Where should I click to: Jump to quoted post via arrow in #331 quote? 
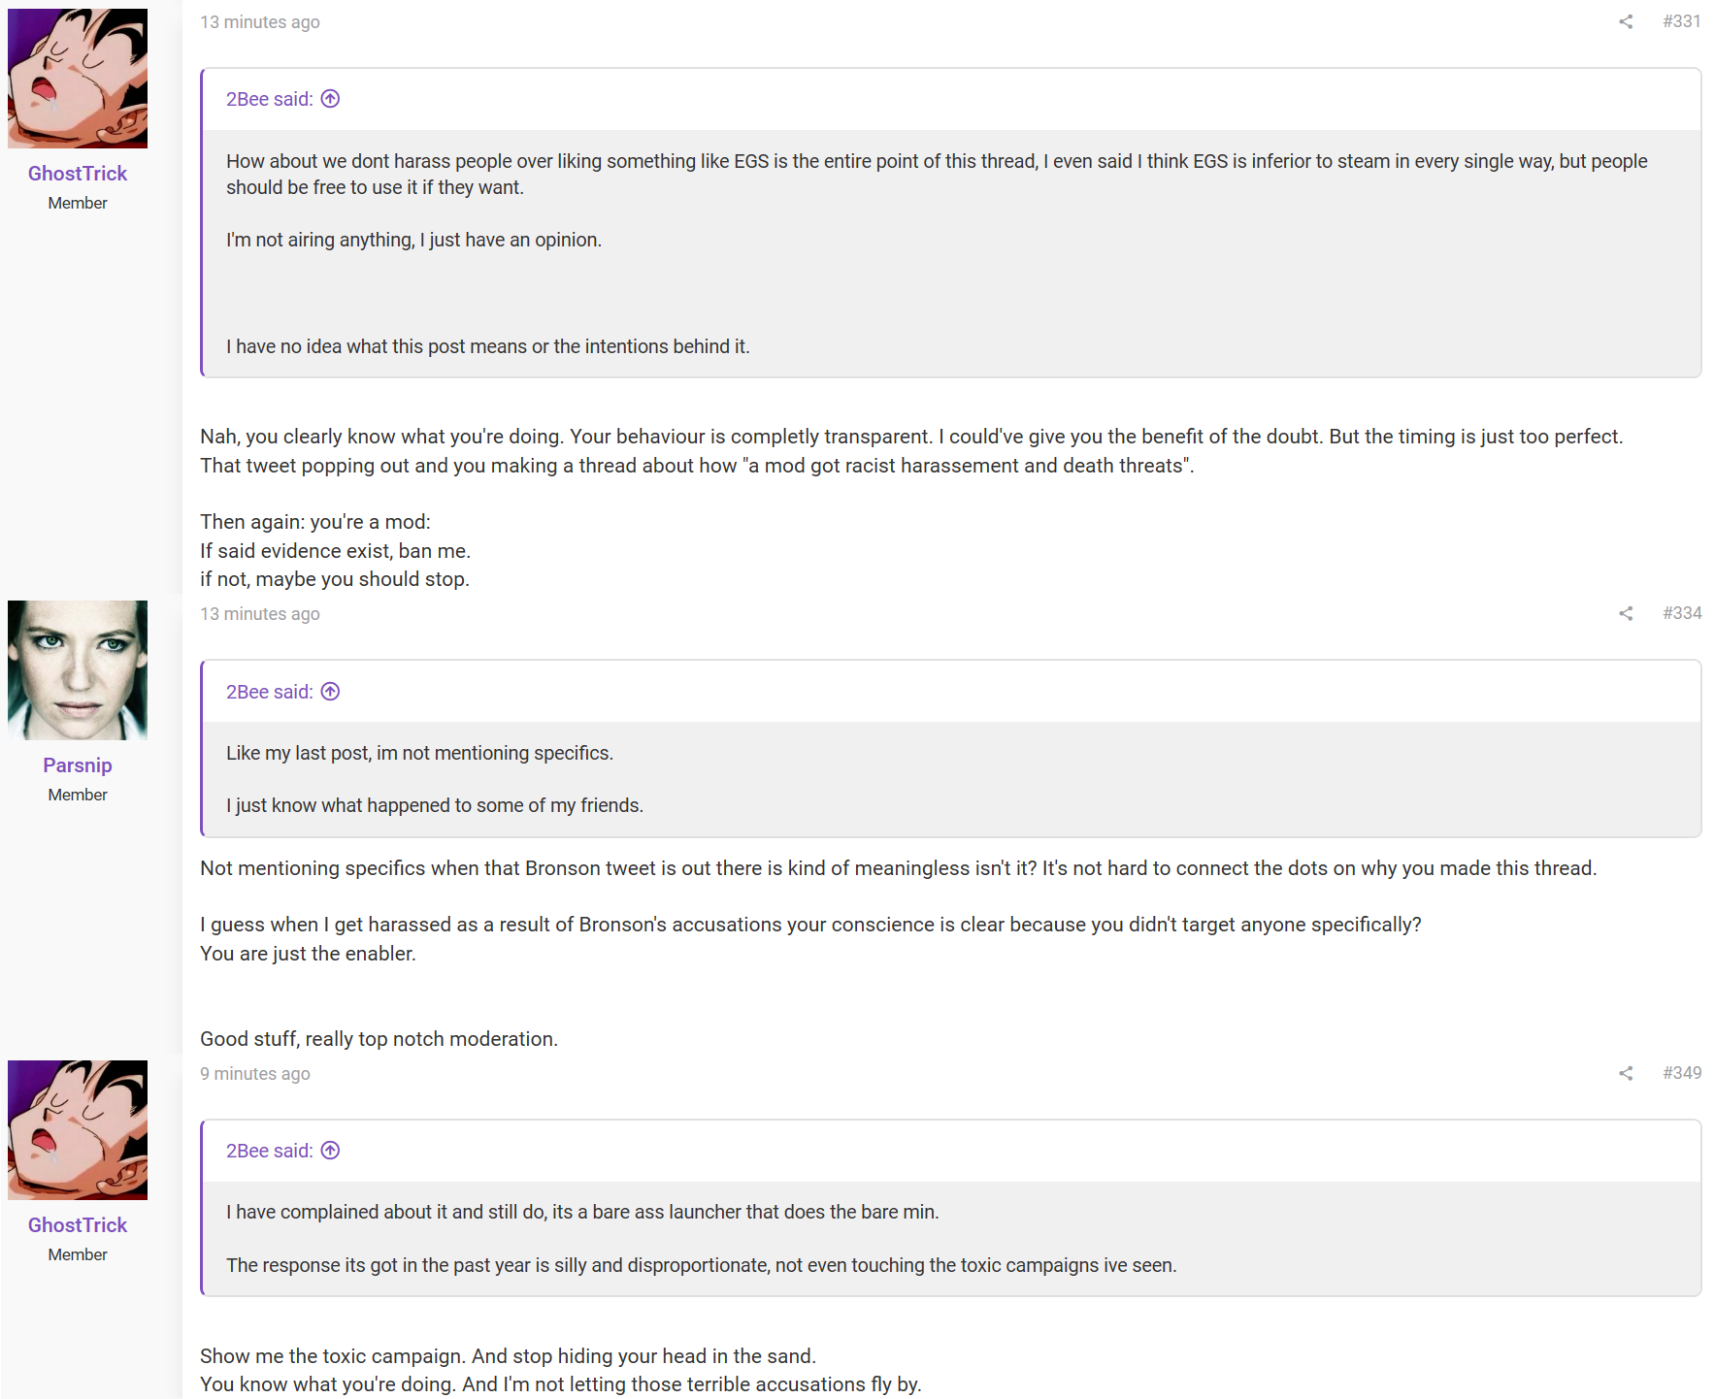[x=330, y=99]
